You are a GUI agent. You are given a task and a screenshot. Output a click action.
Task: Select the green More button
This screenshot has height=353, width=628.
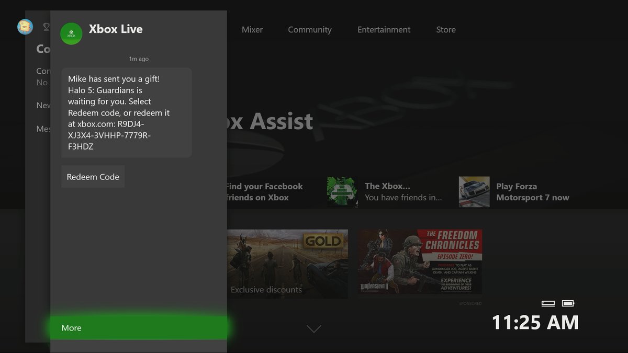[x=139, y=328]
